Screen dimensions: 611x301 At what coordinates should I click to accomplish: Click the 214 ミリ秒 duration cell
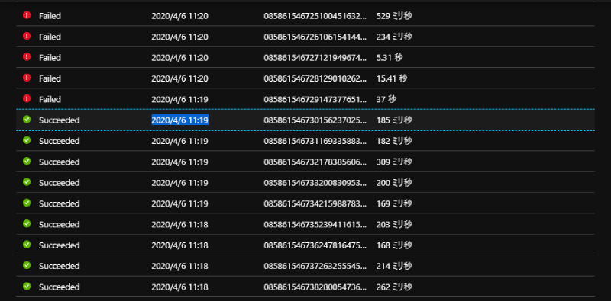pos(394,266)
